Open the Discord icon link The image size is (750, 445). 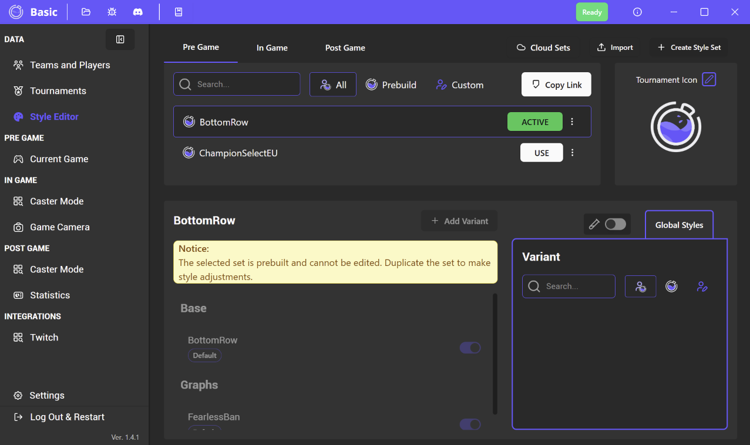(x=137, y=12)
